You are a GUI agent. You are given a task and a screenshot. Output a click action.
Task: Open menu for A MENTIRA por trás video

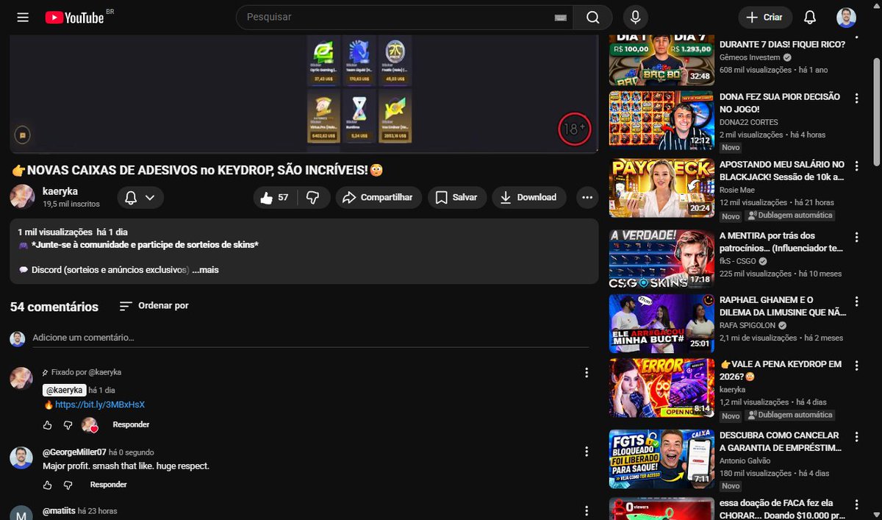pos(856,238)
